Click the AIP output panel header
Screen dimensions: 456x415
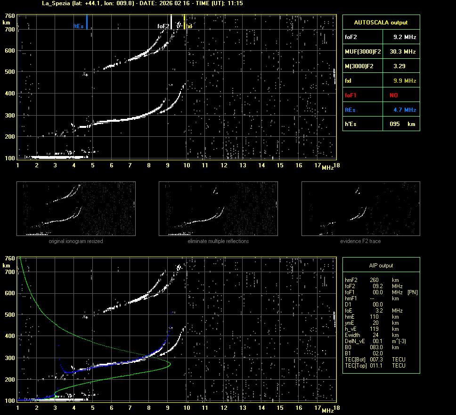[x=381, y=266]
